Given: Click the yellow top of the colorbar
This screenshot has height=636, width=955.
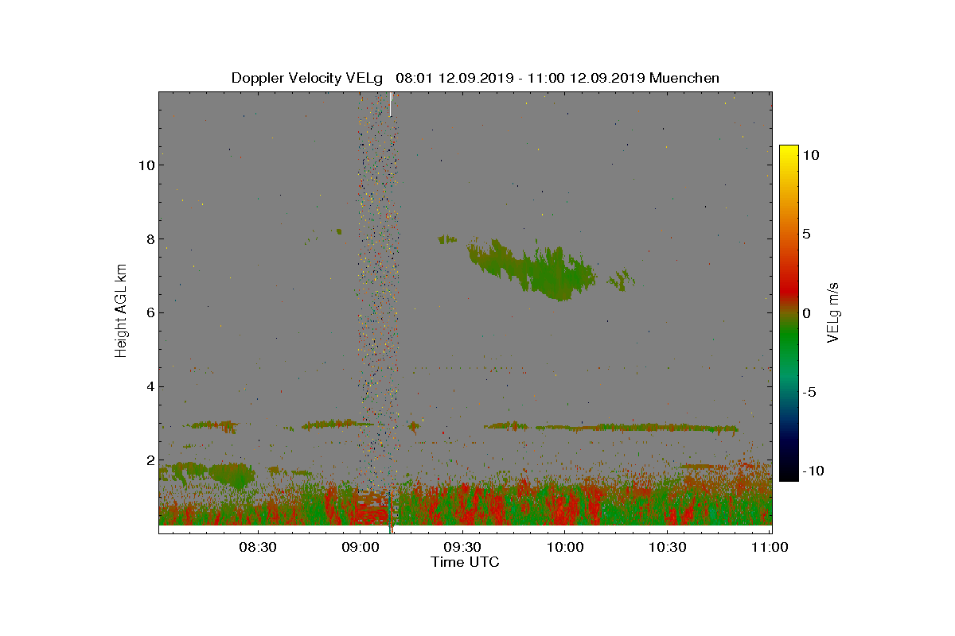Looking at the screenshot, I should [789, 153].
